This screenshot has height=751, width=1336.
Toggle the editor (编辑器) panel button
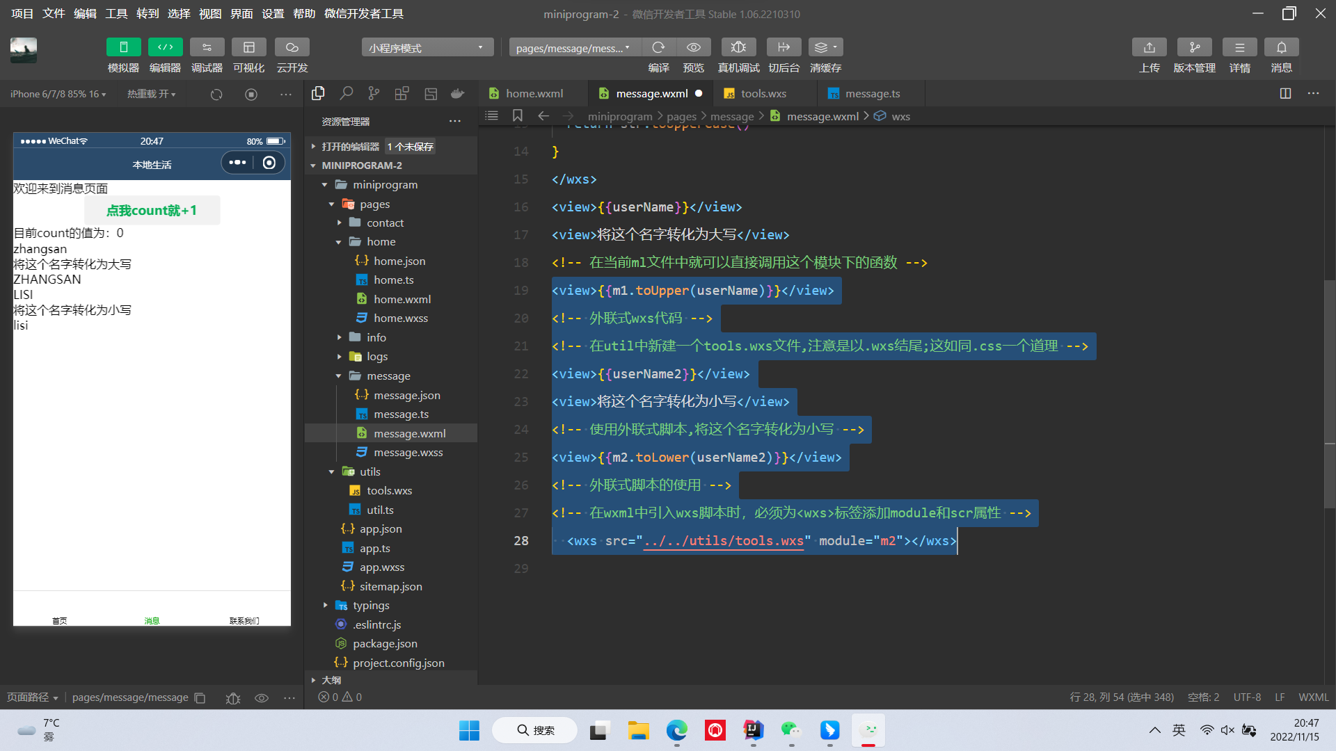pos(165,47)
